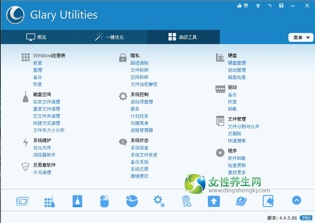Screen dimensions: 315x223
Task: Open 文件分割与合并 link
Action: [243, 127]
